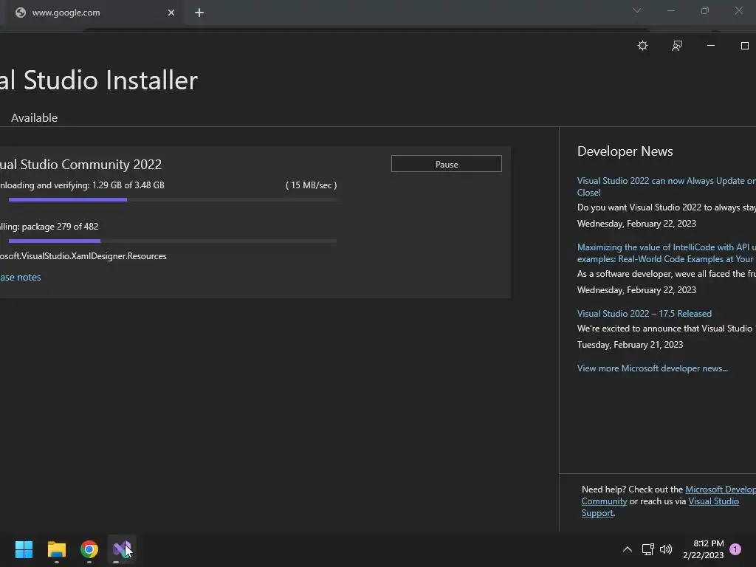Open the release notes link
The image size is (756, 567).
click(20, 278)
